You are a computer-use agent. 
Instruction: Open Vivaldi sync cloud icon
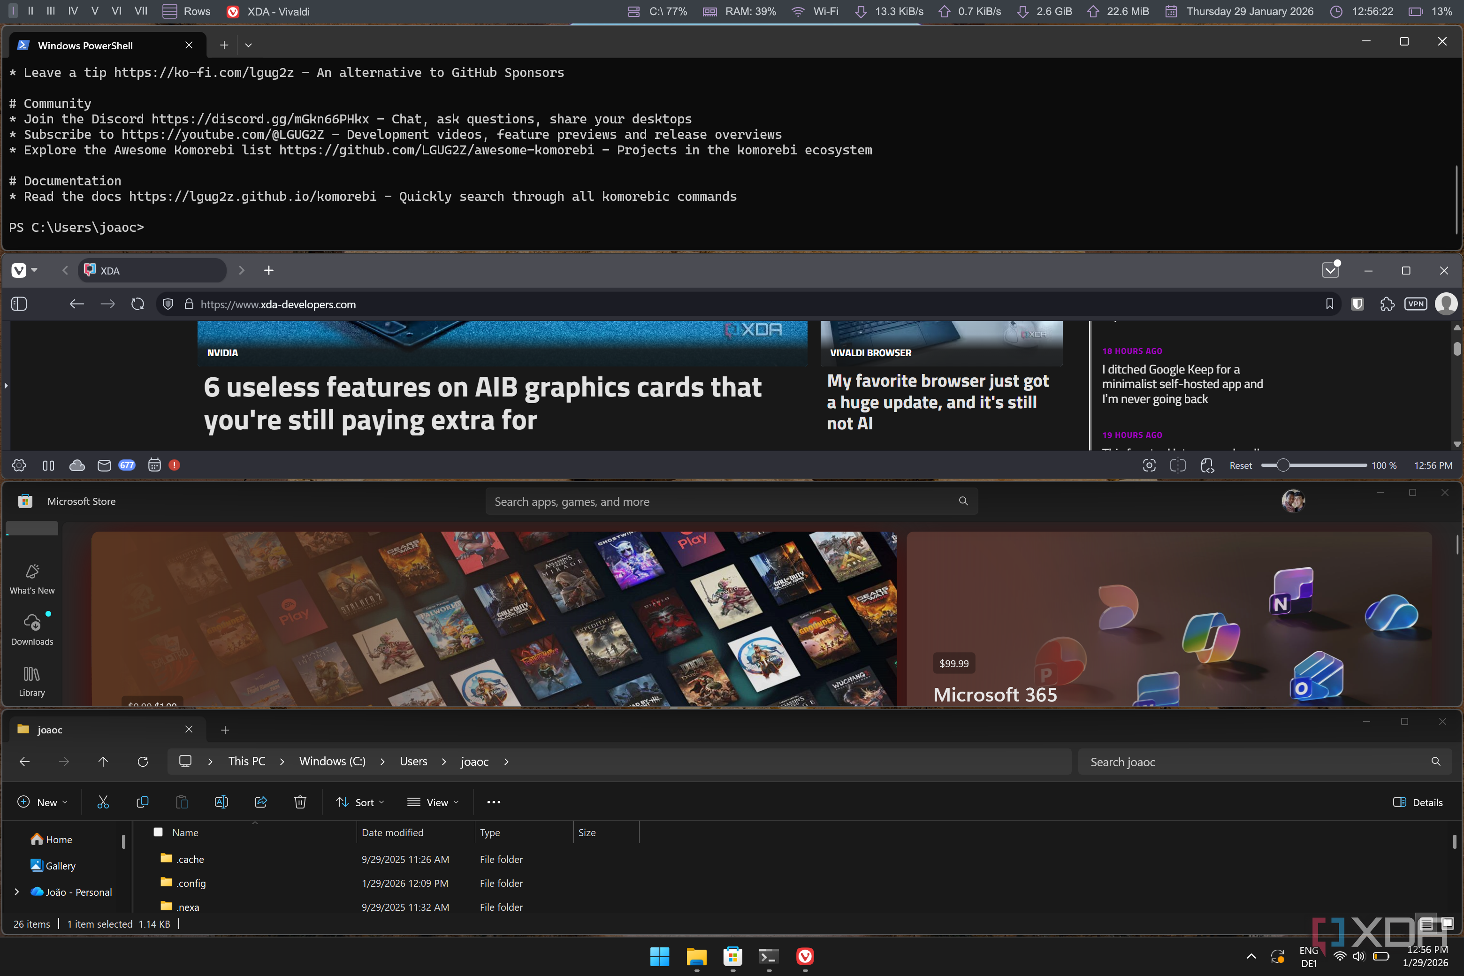pos(77,465)
